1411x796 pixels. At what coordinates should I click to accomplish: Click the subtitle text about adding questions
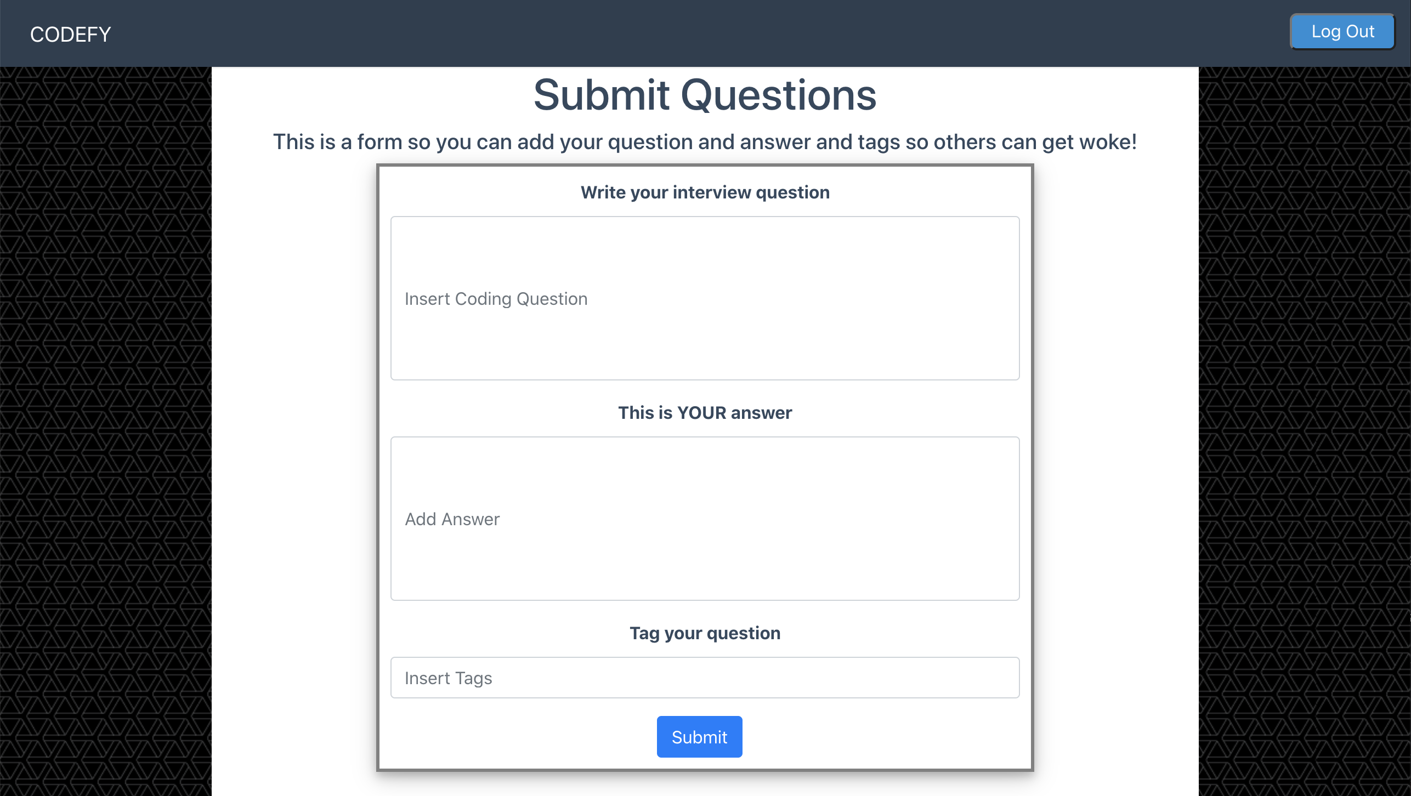point(705,141)
